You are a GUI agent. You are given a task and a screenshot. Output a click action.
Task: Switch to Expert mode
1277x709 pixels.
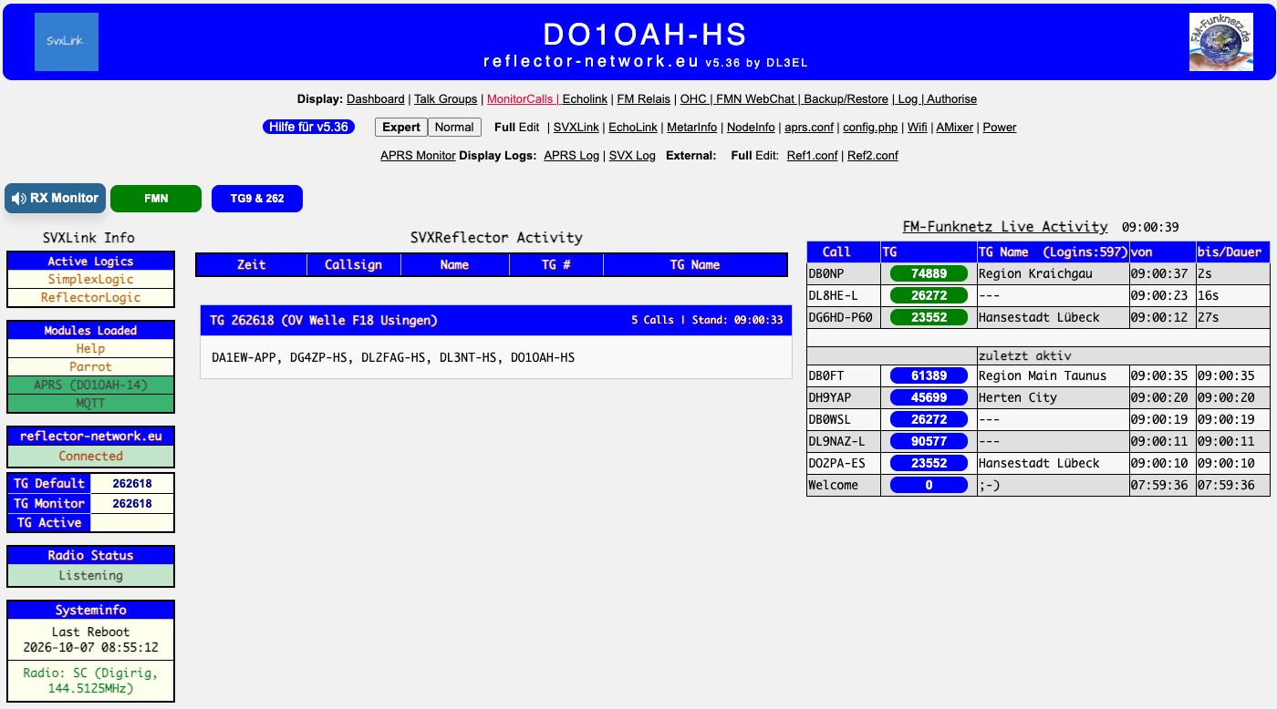point(401,127)
